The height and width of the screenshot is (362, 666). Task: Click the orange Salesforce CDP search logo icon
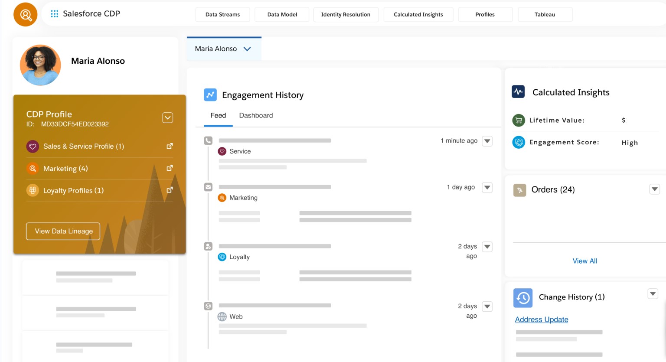pyautogui.click(x=26, y=14)
